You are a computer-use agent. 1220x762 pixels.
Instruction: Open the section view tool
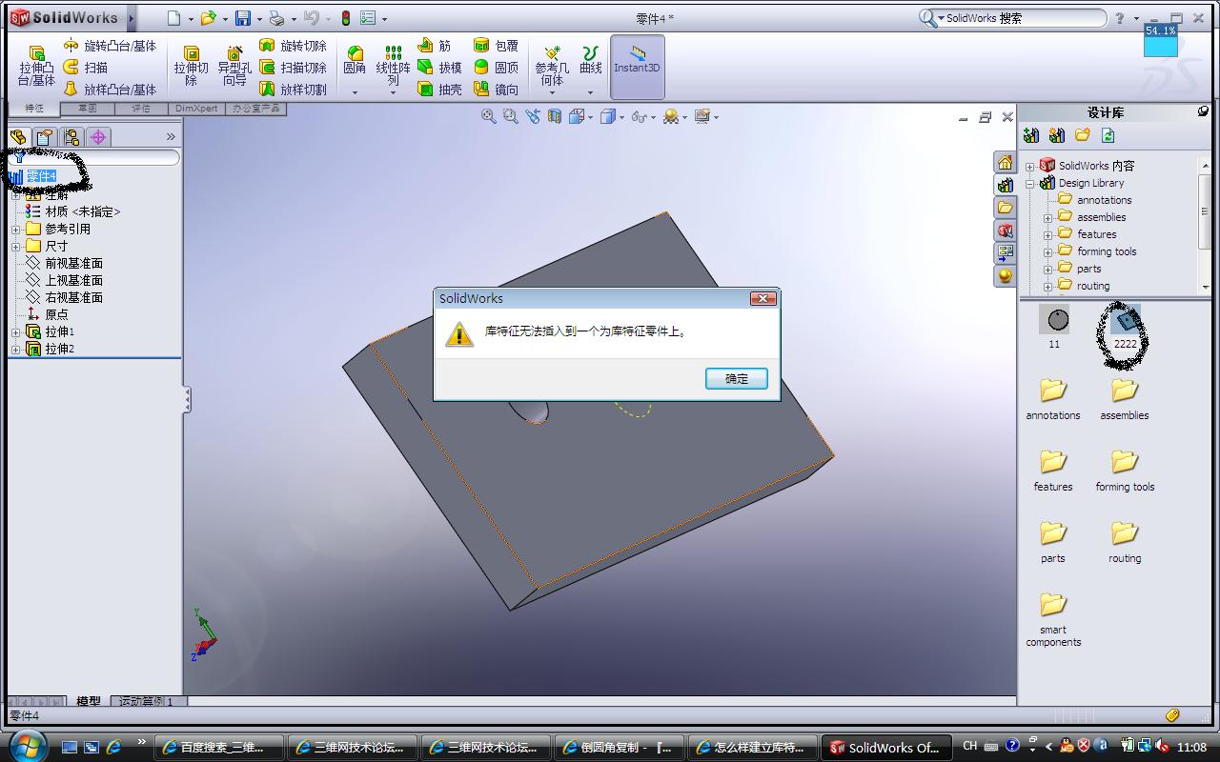tap(555, 116)
